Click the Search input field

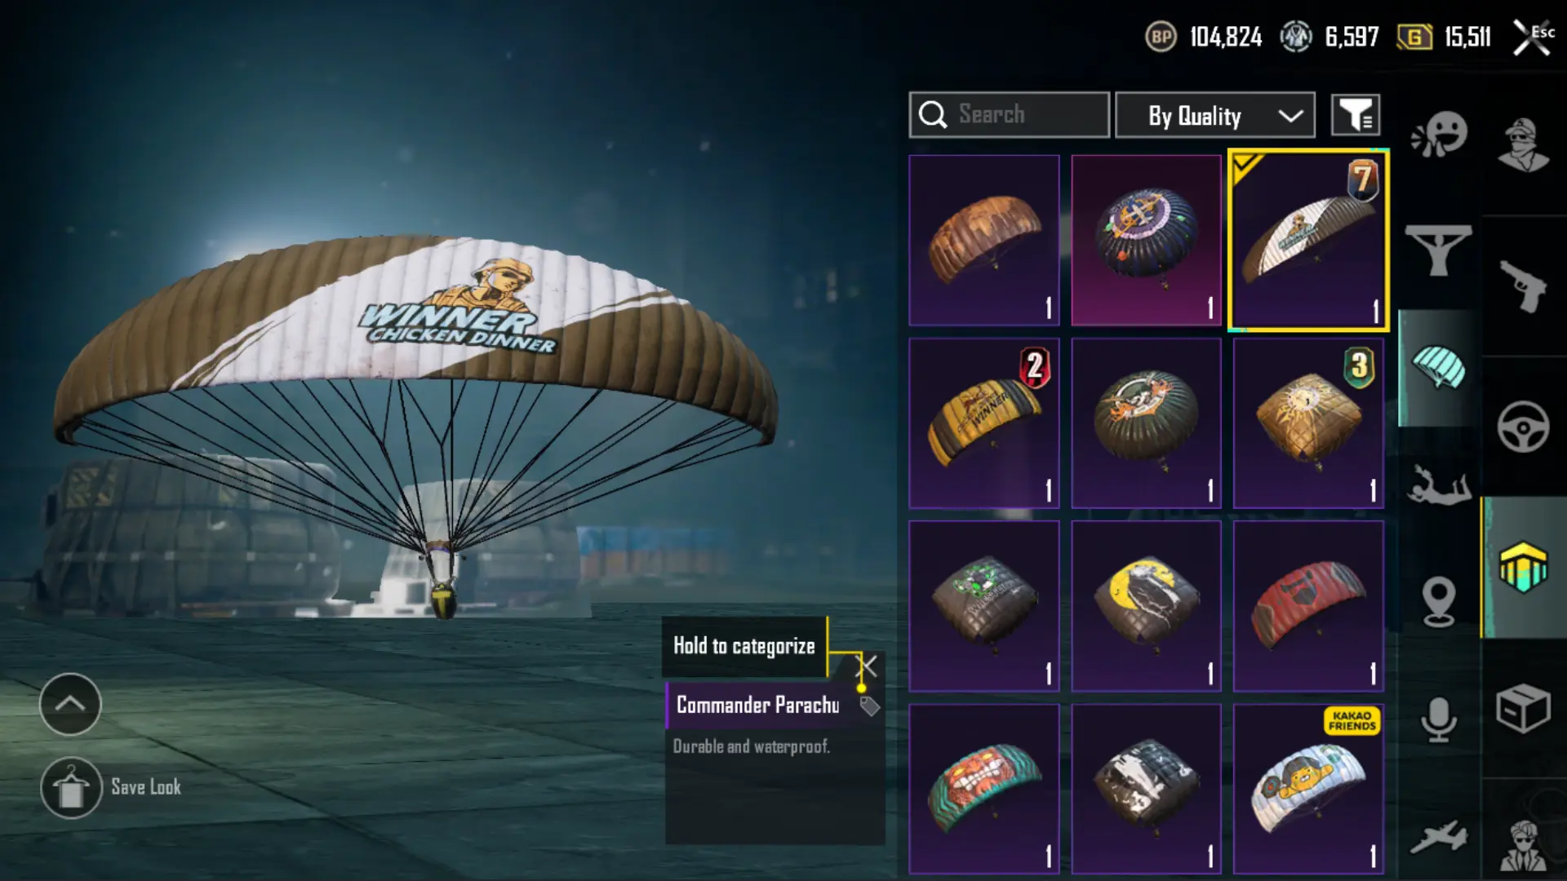pos(1010,115)
